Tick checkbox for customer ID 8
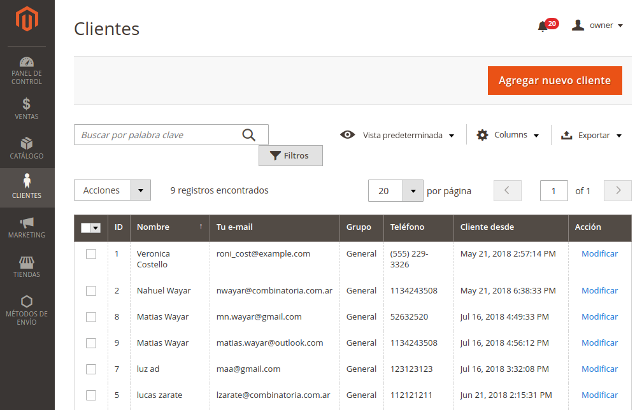 coord(91,317)
